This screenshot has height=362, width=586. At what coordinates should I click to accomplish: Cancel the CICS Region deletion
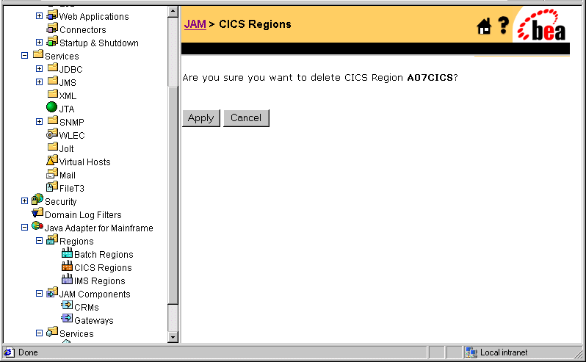pos(246,118)
